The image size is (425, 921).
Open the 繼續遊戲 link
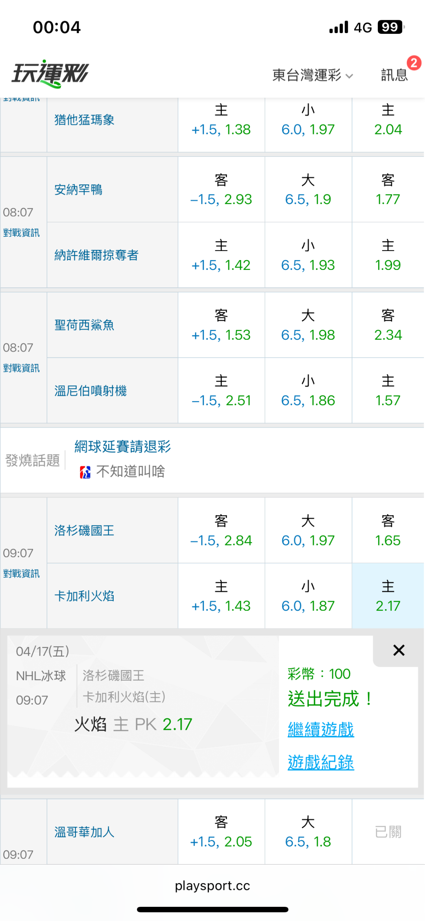tap(321, 729)
